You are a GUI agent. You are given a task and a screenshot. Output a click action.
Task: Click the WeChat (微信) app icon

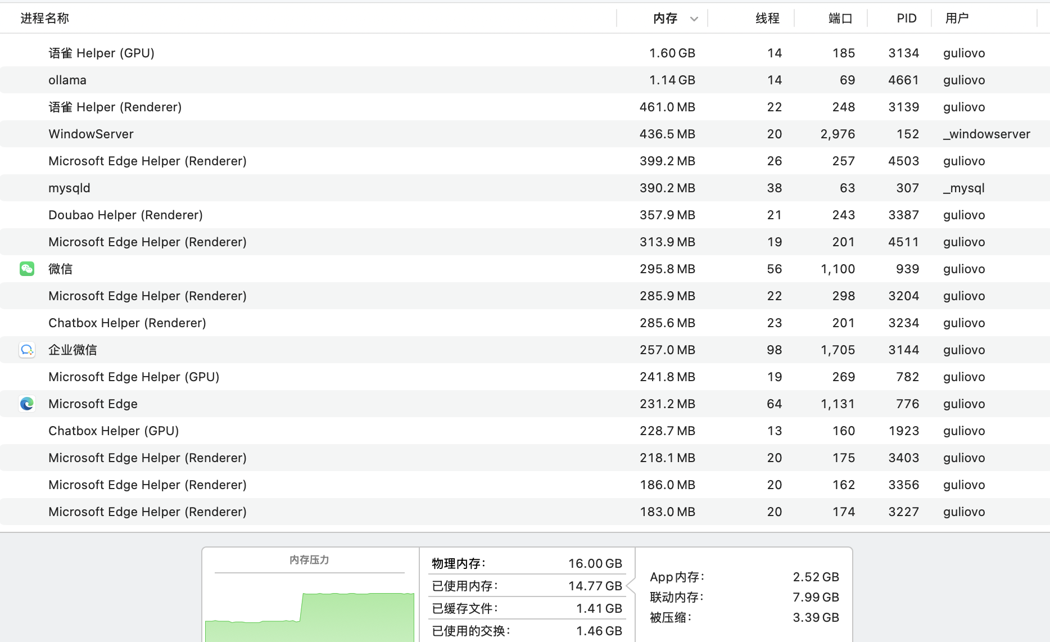27,269
